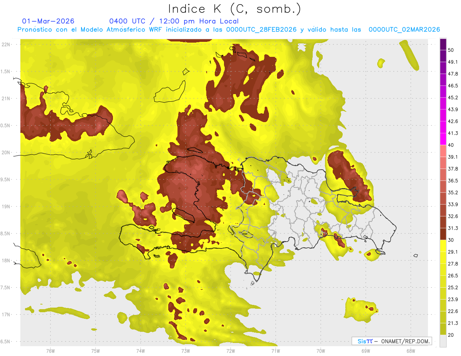Click the longitude label "76W"
This screenshot has height=356, width=461.
point(50,351)
